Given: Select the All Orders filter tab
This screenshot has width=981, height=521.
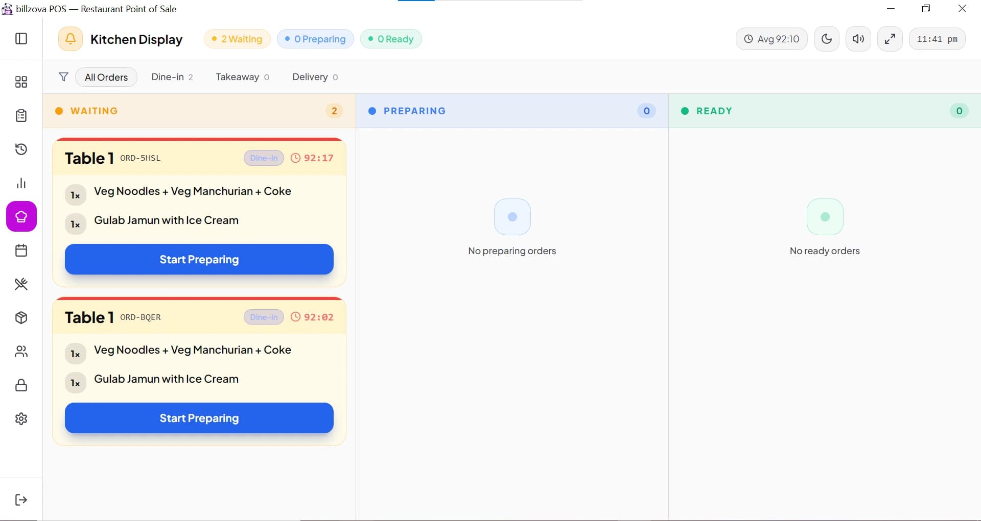Looking at the screenshot, I should coord(106,77).
